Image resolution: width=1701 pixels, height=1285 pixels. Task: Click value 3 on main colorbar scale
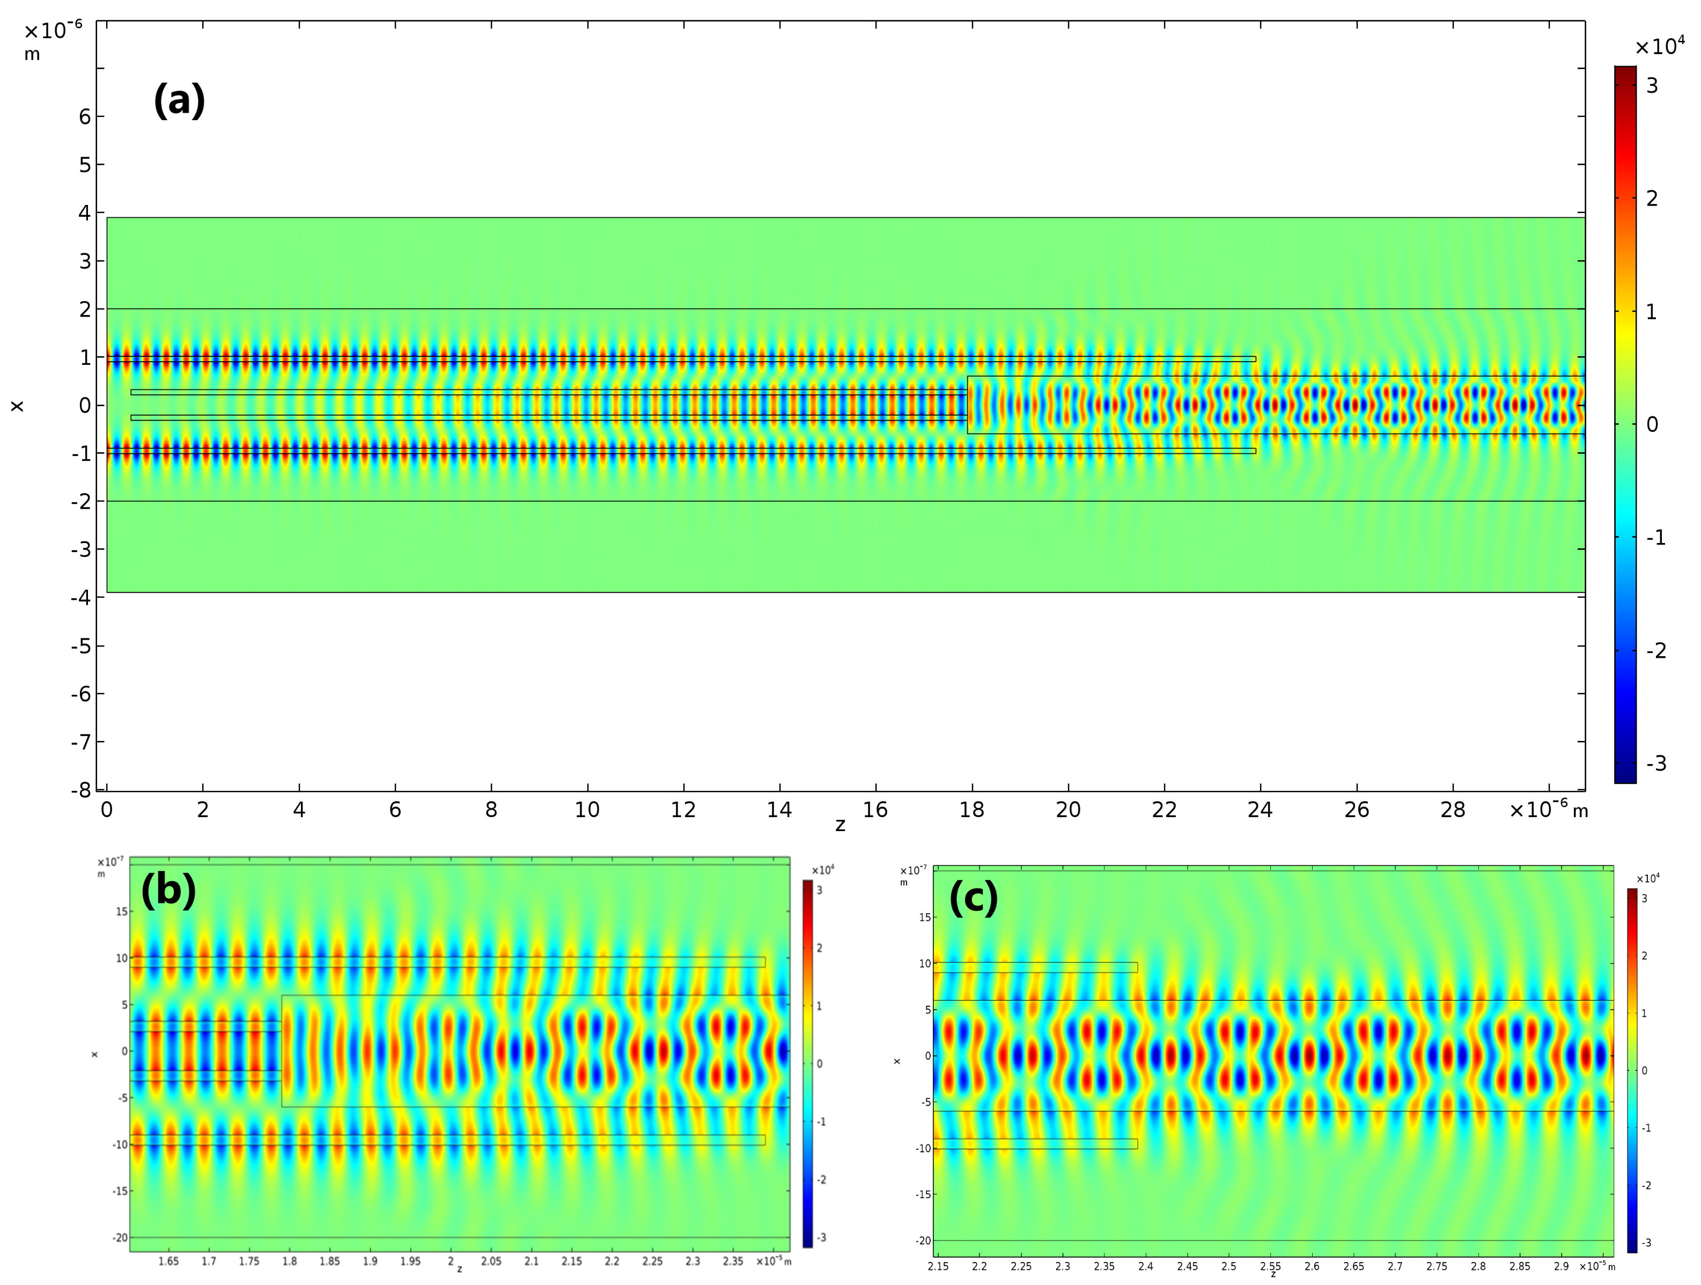coord(1652,85)
